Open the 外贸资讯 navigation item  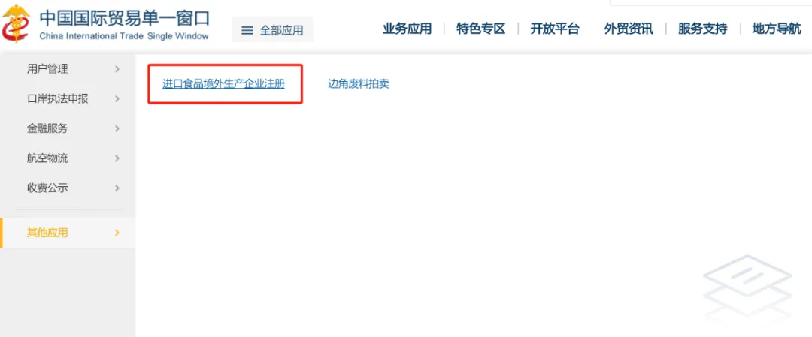point(629,29)
